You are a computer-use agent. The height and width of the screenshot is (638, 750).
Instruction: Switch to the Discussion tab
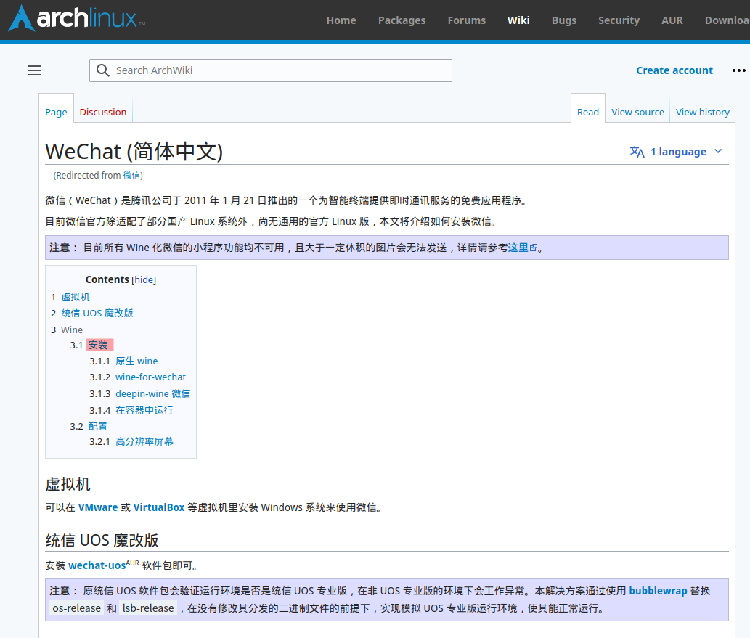pyautogui.click(x=102, y=112)
